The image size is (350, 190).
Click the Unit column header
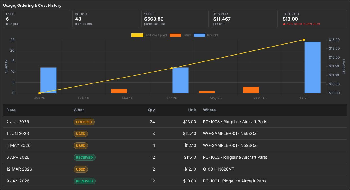(192, 110)
